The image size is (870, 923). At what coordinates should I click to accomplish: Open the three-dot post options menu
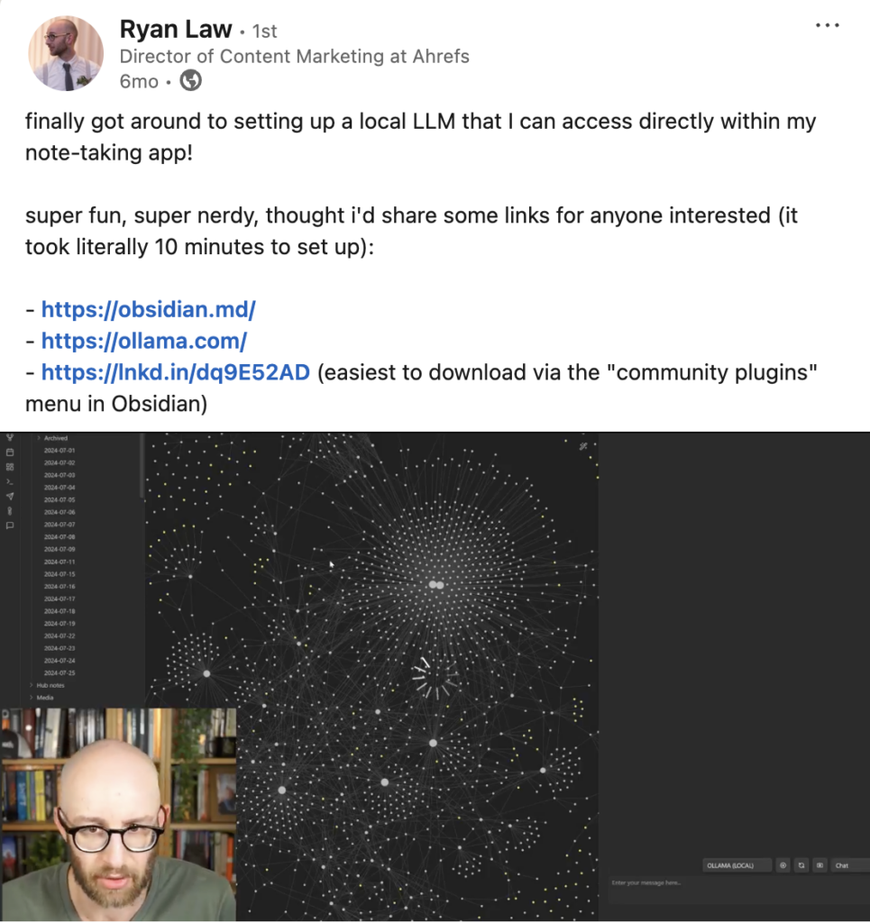click(827, 25)
